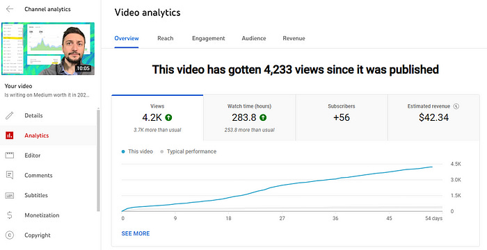Click '3.7K more than usual' text
Image resolution: width=487 pixels, height=250 pixels.
point(157,130)
